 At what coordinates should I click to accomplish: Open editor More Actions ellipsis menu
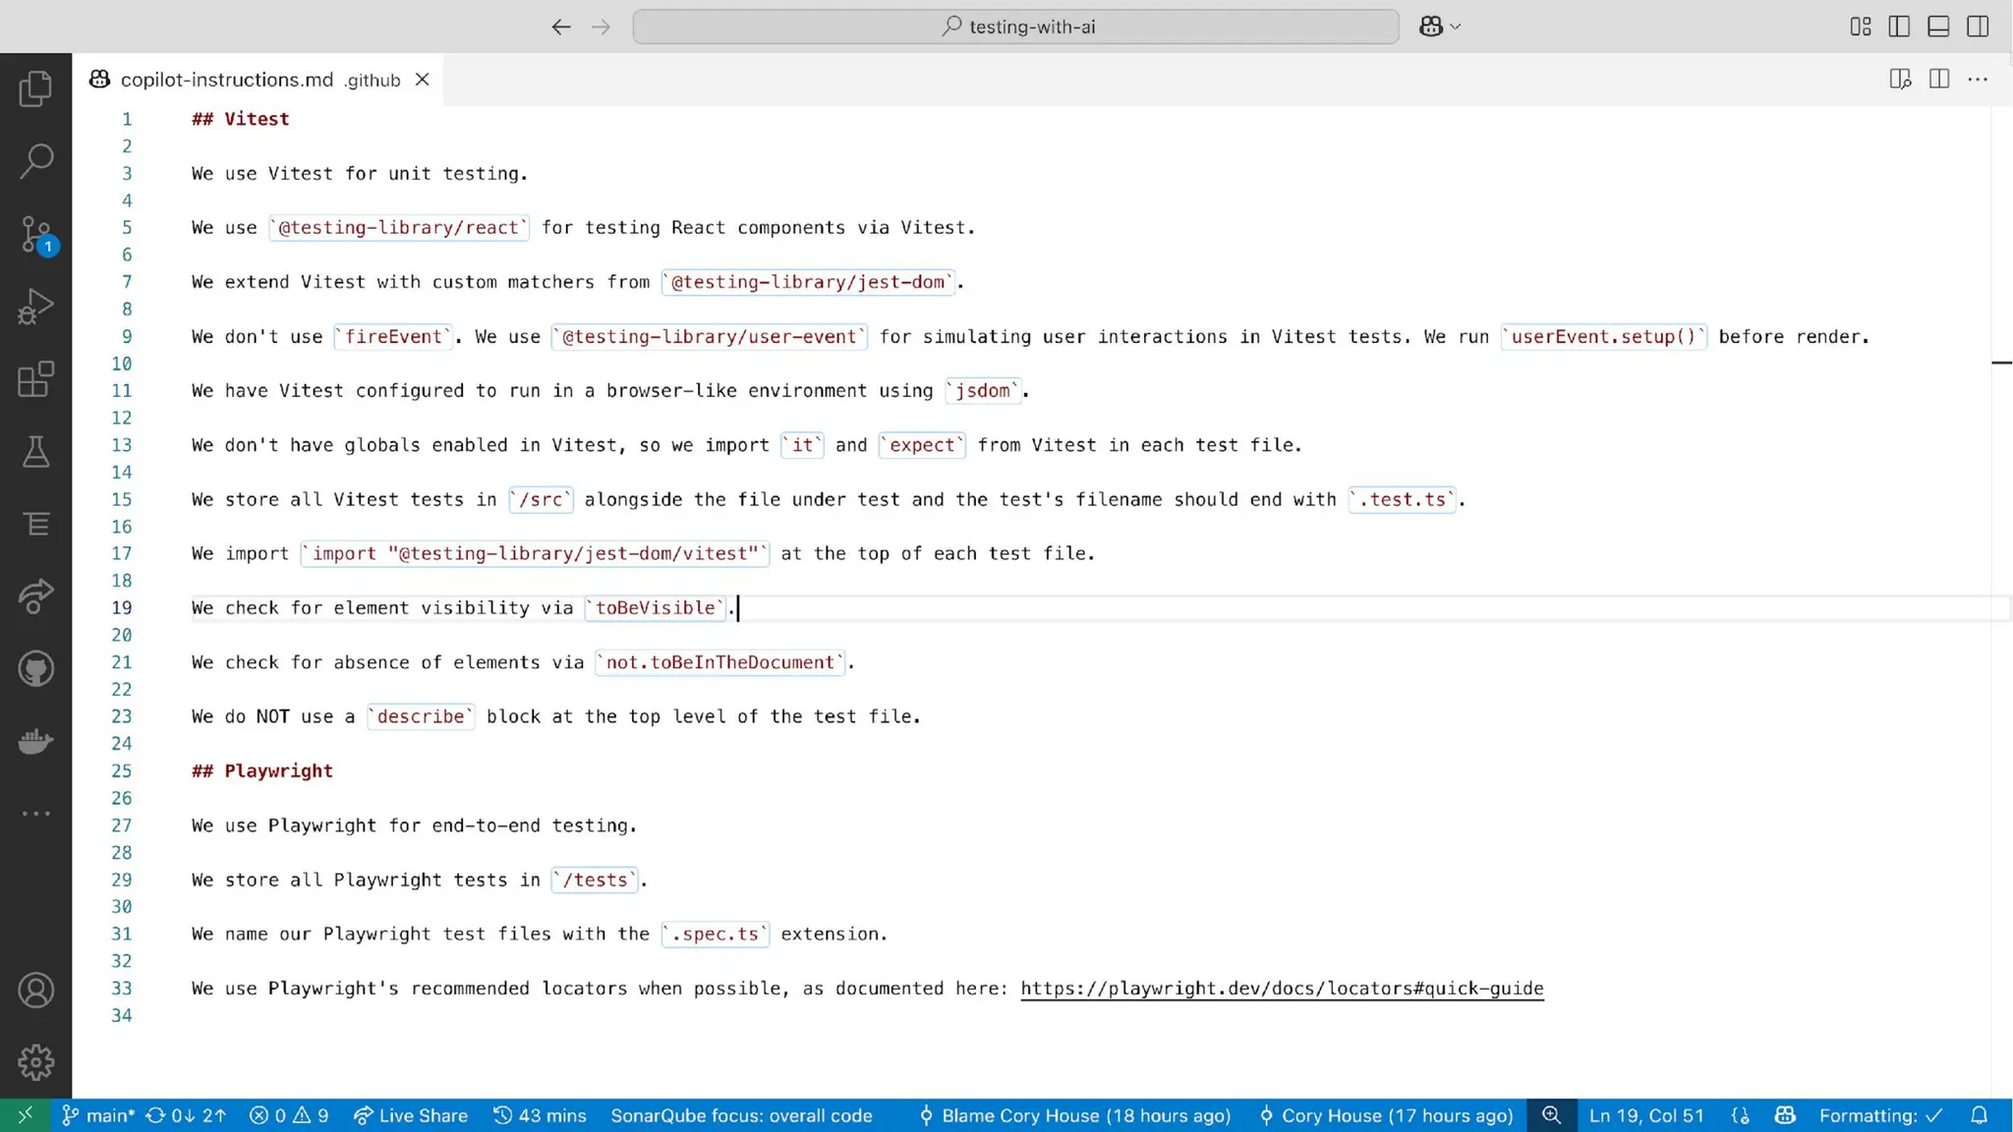(x=1978, y=80)
